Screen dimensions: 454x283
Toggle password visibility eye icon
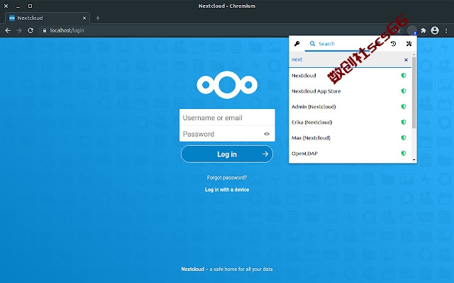click(267, 134)
